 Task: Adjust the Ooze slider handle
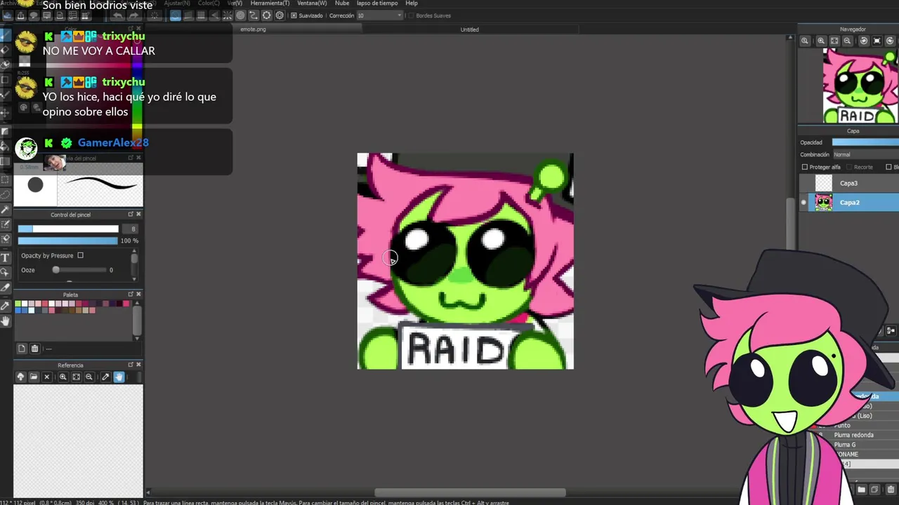(x=55, y=270)
